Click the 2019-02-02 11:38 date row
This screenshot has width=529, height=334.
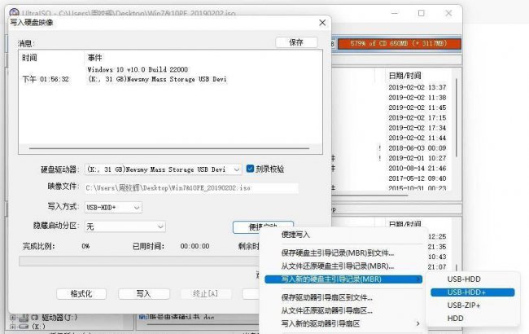coord(418,98)
